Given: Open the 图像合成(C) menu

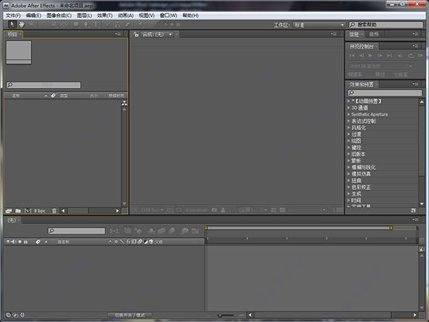Looking at the screenshot, I should tap(59, 16).
